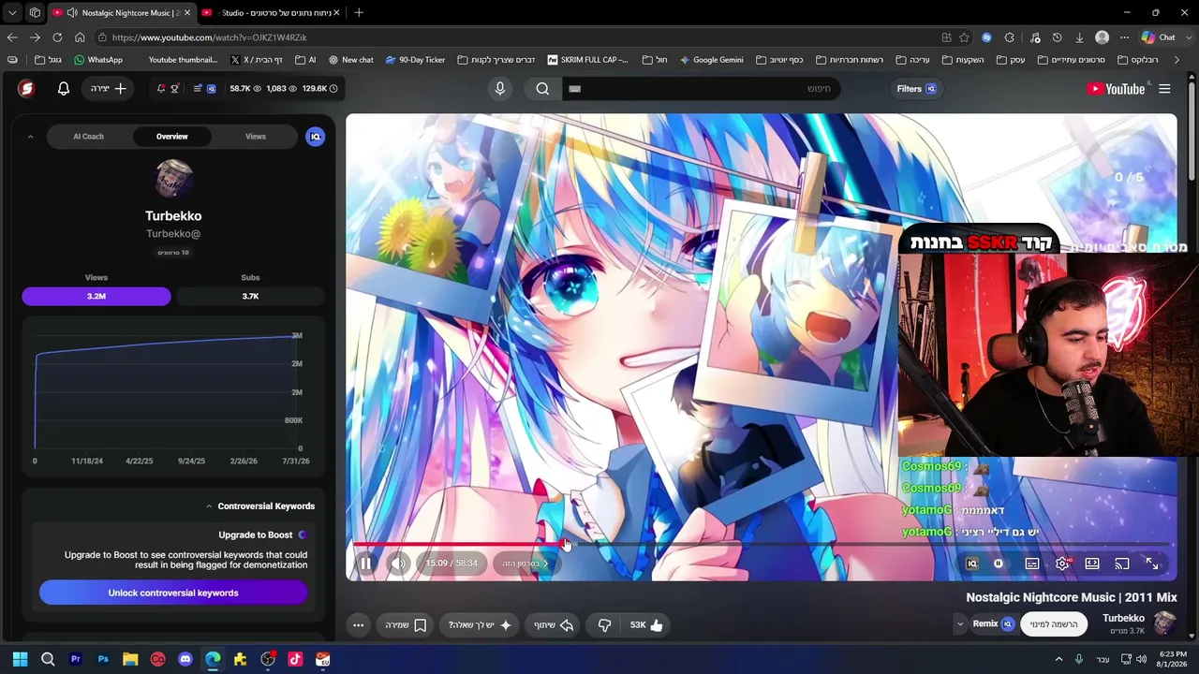Click the search magnifier icon
The image size is (1199, 674).
tap(542, 89)
